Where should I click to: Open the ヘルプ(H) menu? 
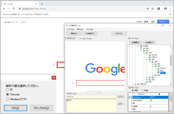89,29
